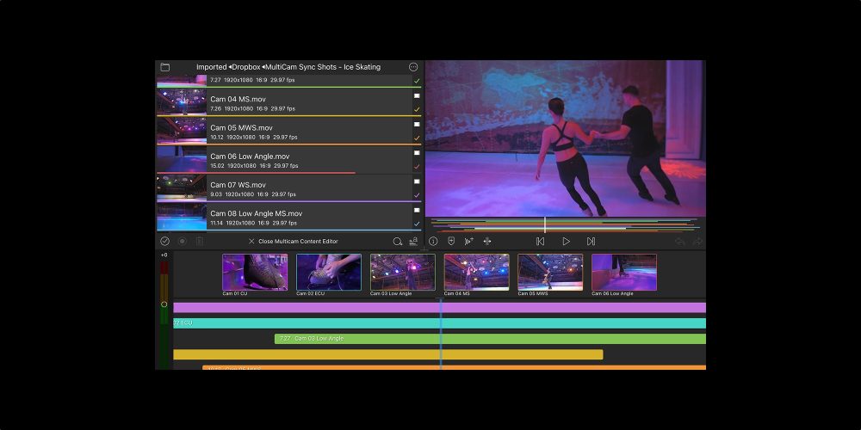The height and width of the screenshot is (430, 861).
Task: Click the info circle icon below the preview
Action: [433, 242]
